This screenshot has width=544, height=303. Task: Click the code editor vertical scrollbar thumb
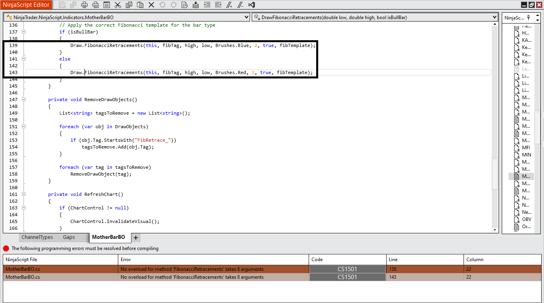(495, 173)
